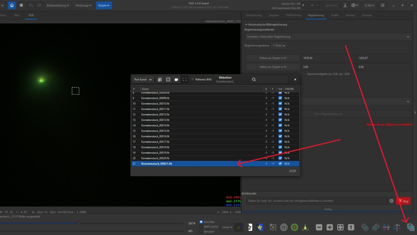Click the green concentric circles icon

point(295,227)
